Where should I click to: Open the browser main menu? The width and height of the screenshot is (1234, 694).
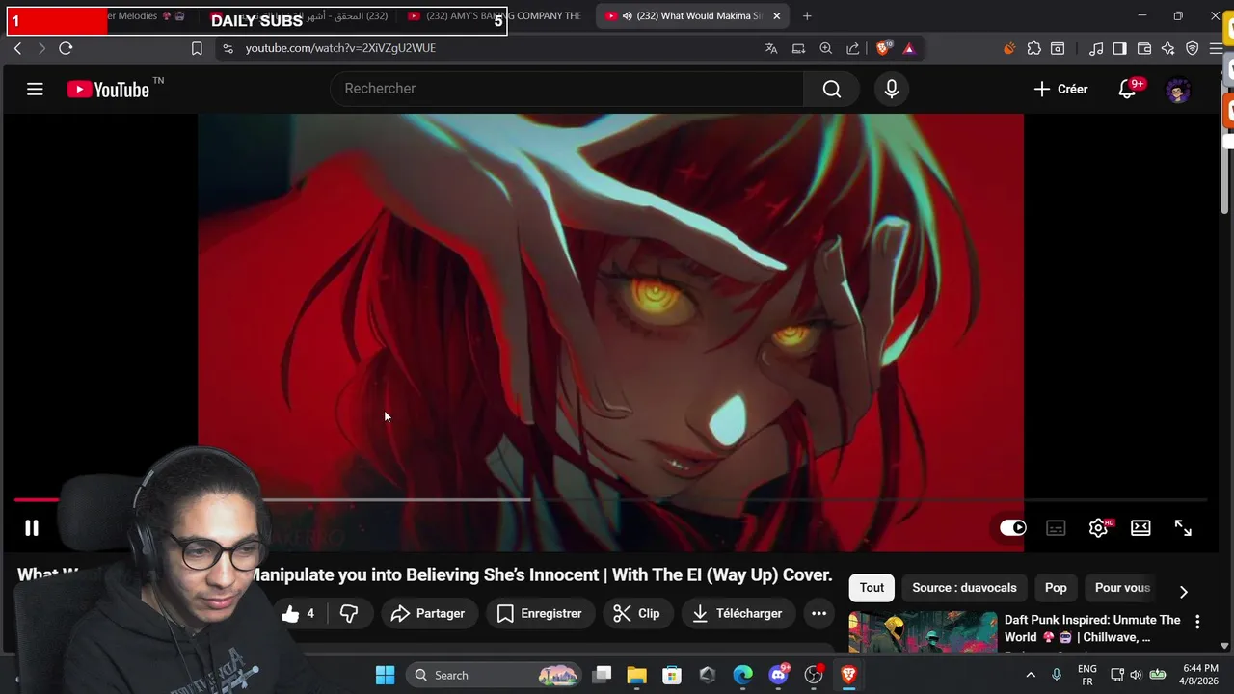click(x=1216, y=48)
